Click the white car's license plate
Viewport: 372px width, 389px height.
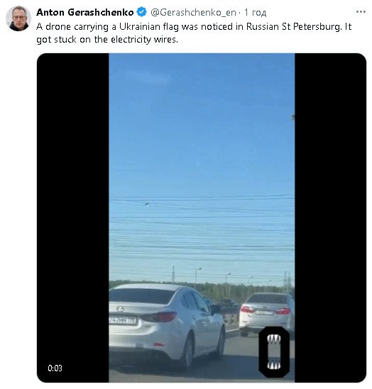(122, 320)
